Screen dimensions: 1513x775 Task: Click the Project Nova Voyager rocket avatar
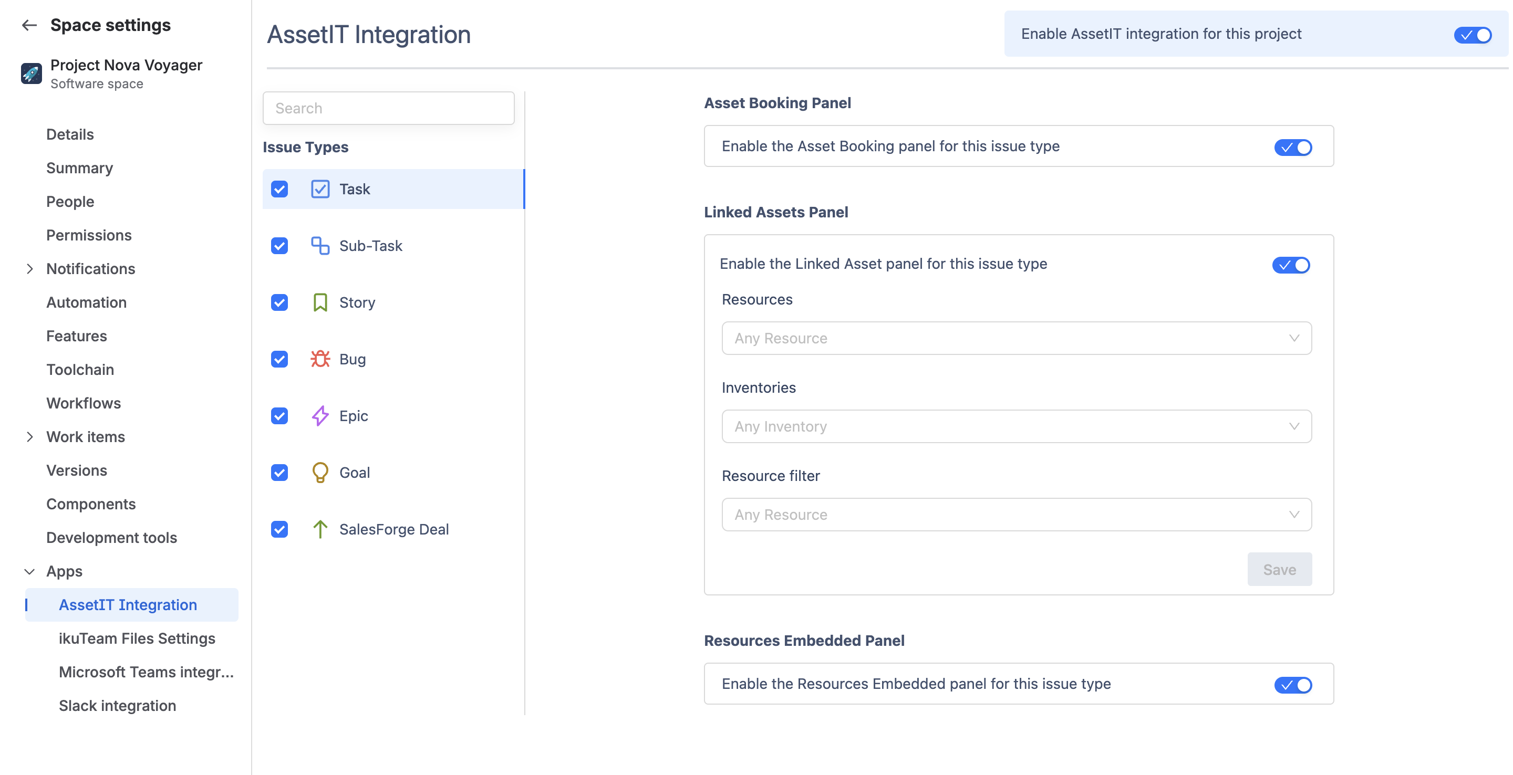pos(31,74)
